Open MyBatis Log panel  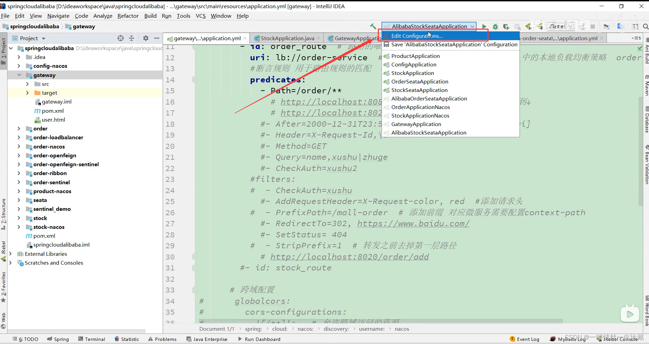[568, 339]
